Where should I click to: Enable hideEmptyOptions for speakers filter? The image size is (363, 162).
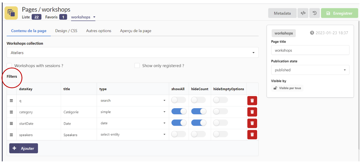click(220, 134)
